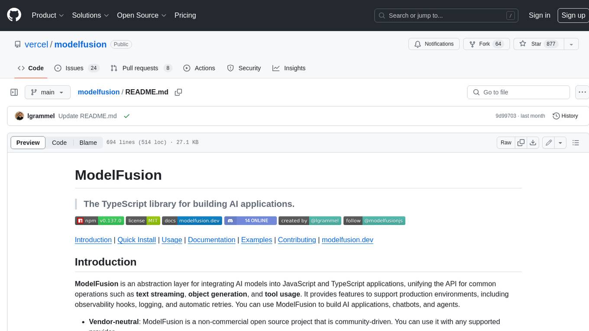Show the document outline
The height and width of the screenshot is (331, 589).
pyautogui.click(x=576, y=143)
